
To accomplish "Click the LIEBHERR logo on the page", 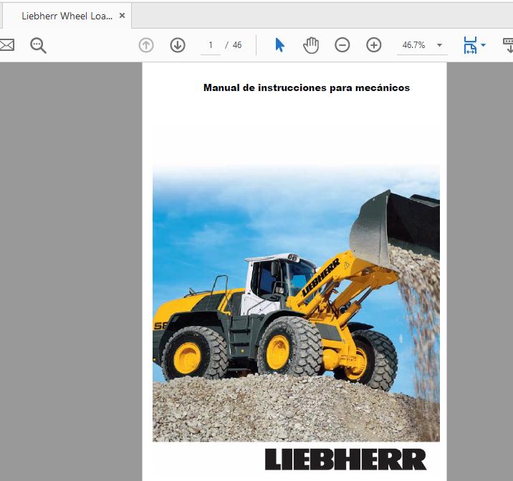I will point(345,459).
